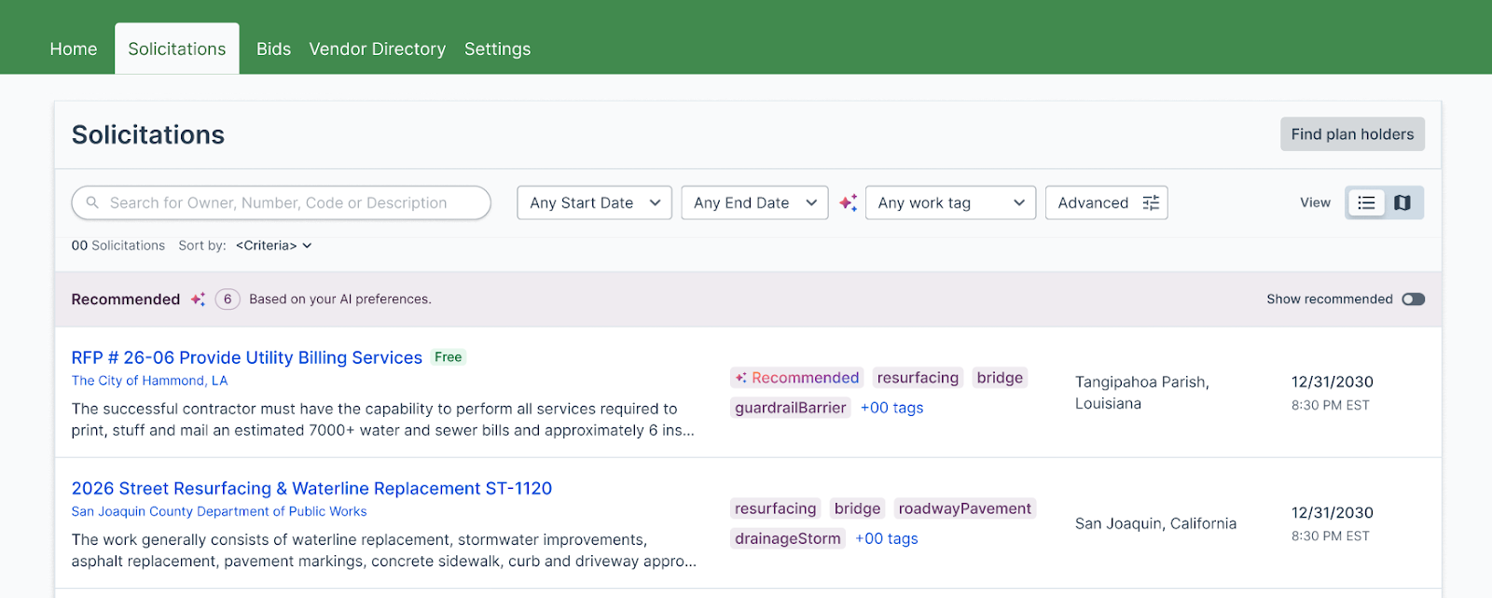Image resolution: width=1492 pixels, height=598 pixels.
Task: Click the Find plan holders button
Action: (x=1352, y=134)
